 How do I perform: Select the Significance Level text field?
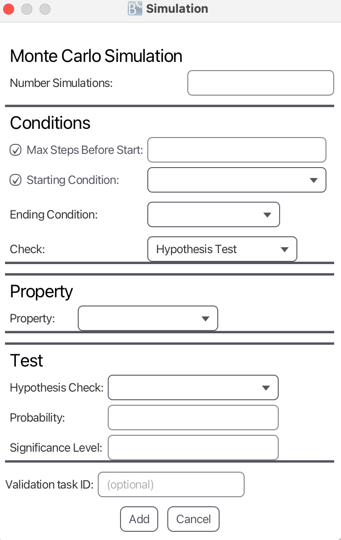(193, 448)
